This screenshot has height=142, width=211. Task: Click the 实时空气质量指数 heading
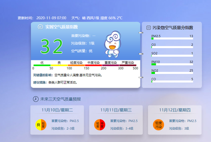pos(61,27)
